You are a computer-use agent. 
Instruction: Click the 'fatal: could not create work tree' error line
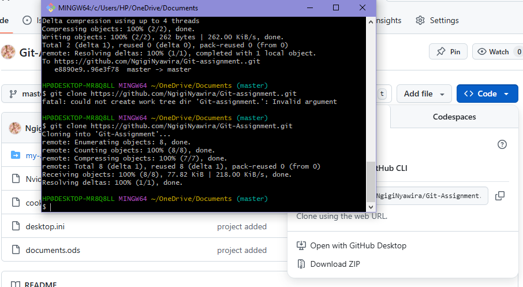189,102
